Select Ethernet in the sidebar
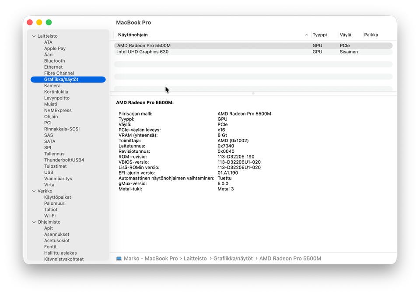This screenshot has height=295, width=420. tap(53, 67)
